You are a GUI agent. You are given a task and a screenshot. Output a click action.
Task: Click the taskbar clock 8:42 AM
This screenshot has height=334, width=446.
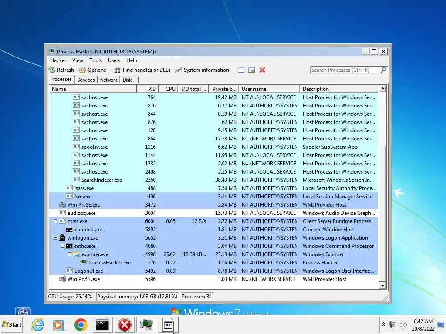pos(423,321)
